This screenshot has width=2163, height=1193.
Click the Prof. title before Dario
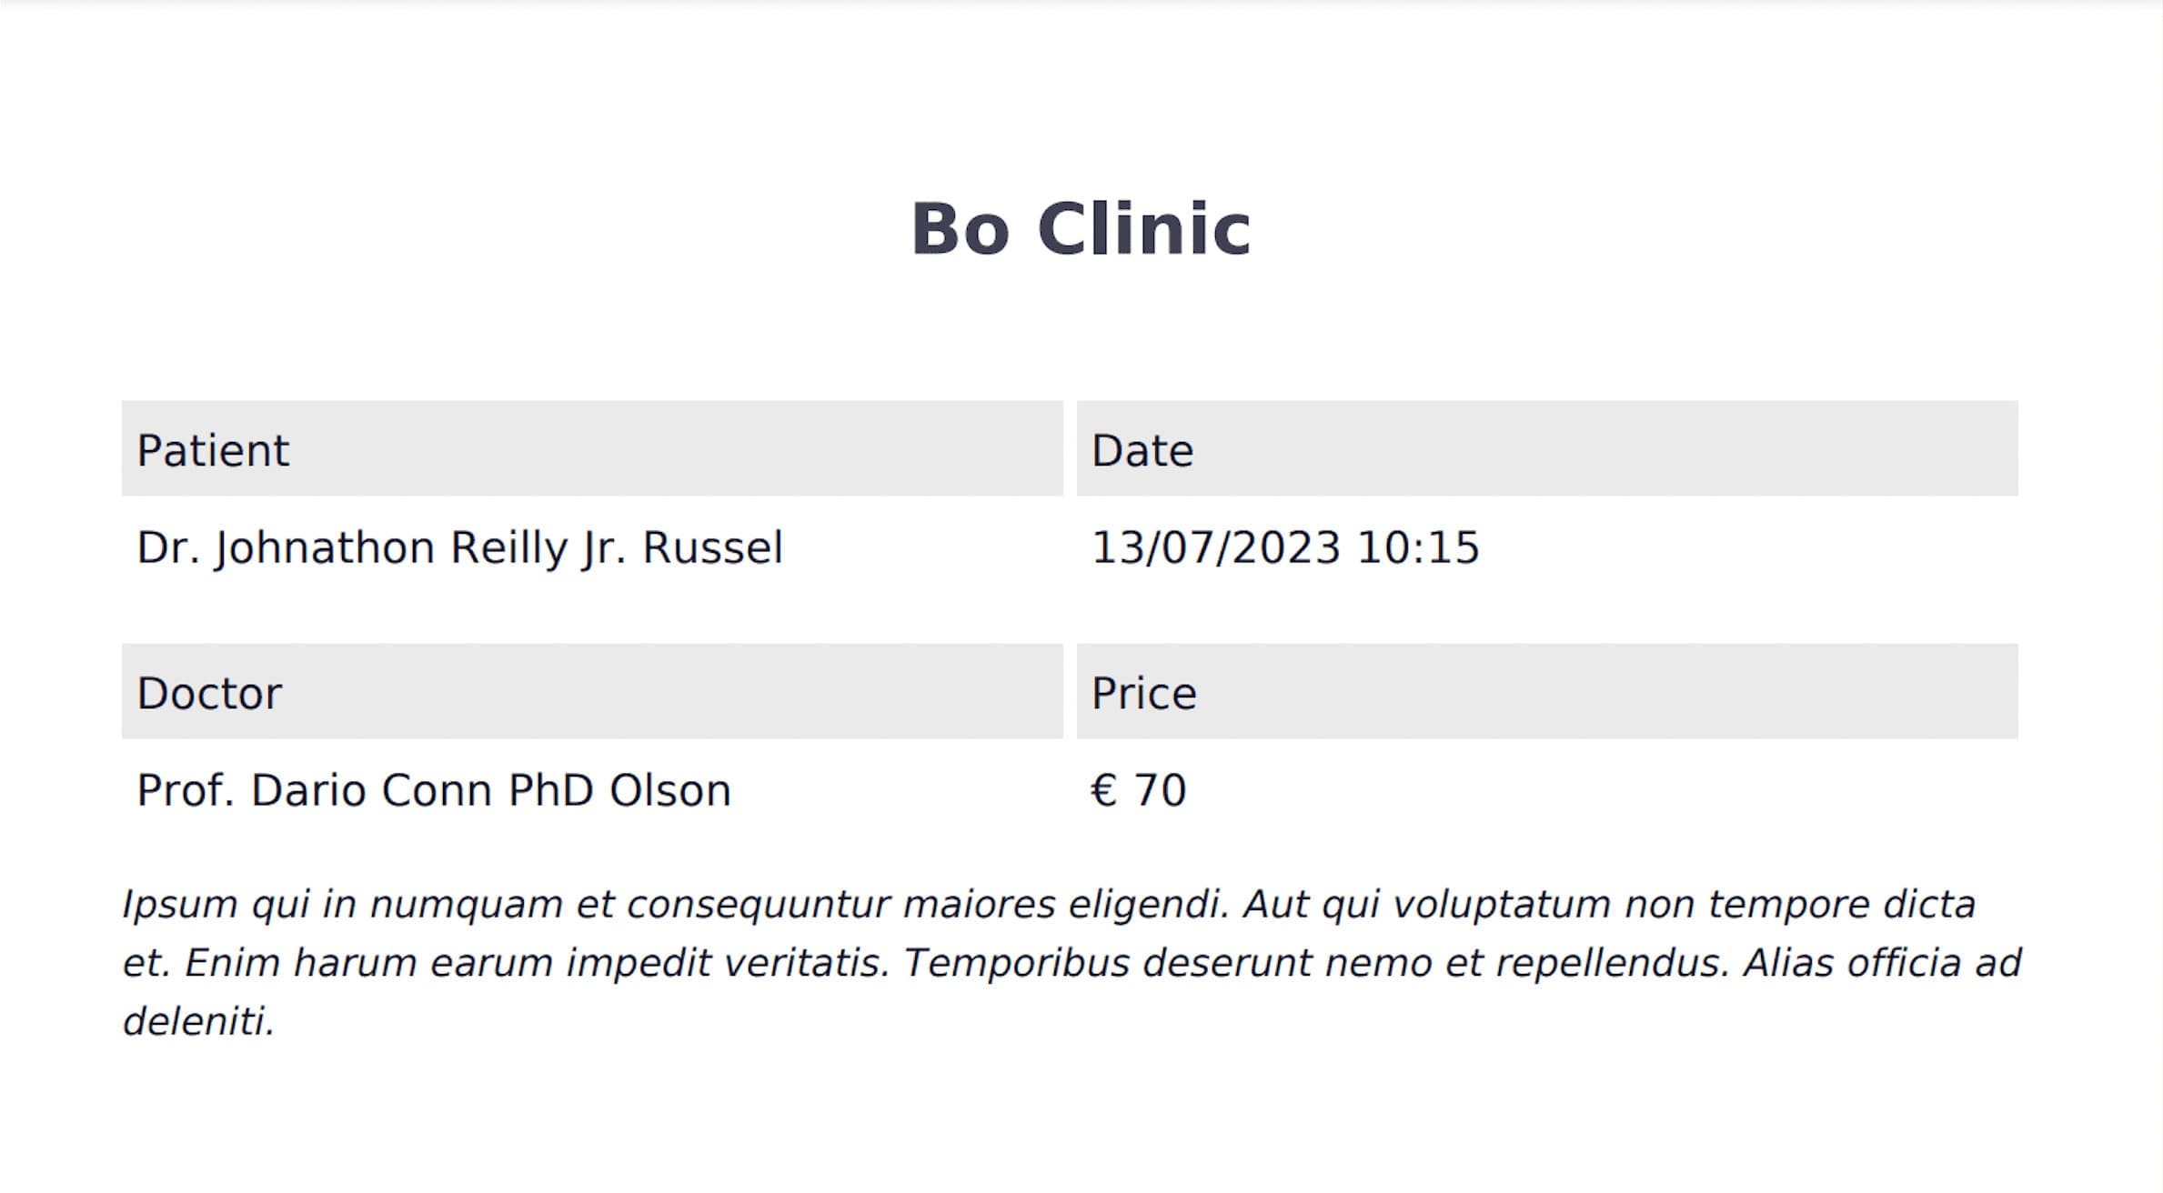click(186, 790)
